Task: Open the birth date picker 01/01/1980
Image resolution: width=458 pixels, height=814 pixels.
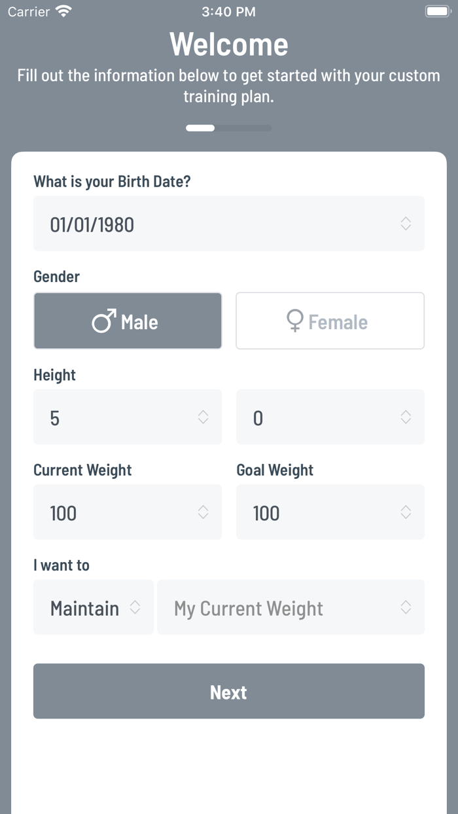Action: (229, 224)
